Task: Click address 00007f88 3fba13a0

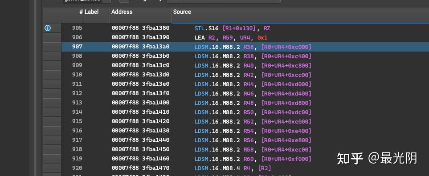Action: click(x=140, y=47)
